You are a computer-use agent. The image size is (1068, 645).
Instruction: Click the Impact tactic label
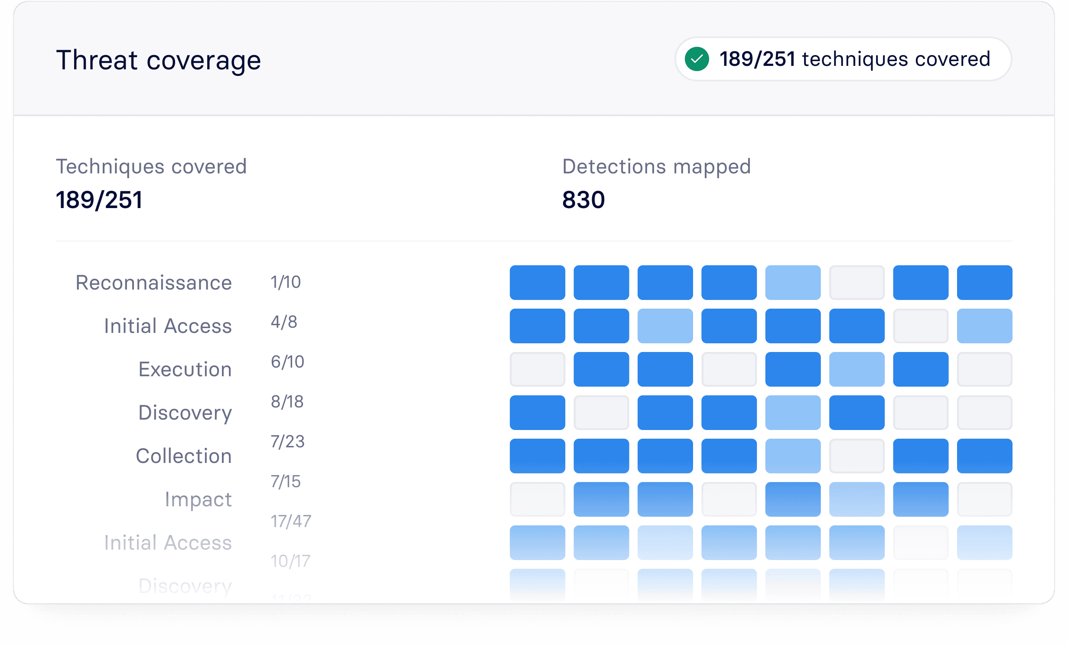coord(198,499)
